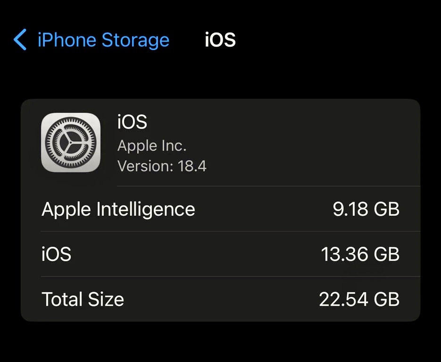Image resolution: width=441 pixels, height=362 pixels.
Task: Click the center hub of the gear icon
Action: coord(71,143)
